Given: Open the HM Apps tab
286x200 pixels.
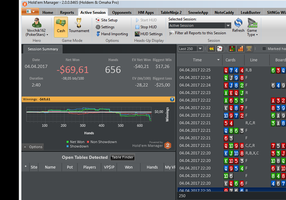Looking at the screenshot, I should point(146,13).
